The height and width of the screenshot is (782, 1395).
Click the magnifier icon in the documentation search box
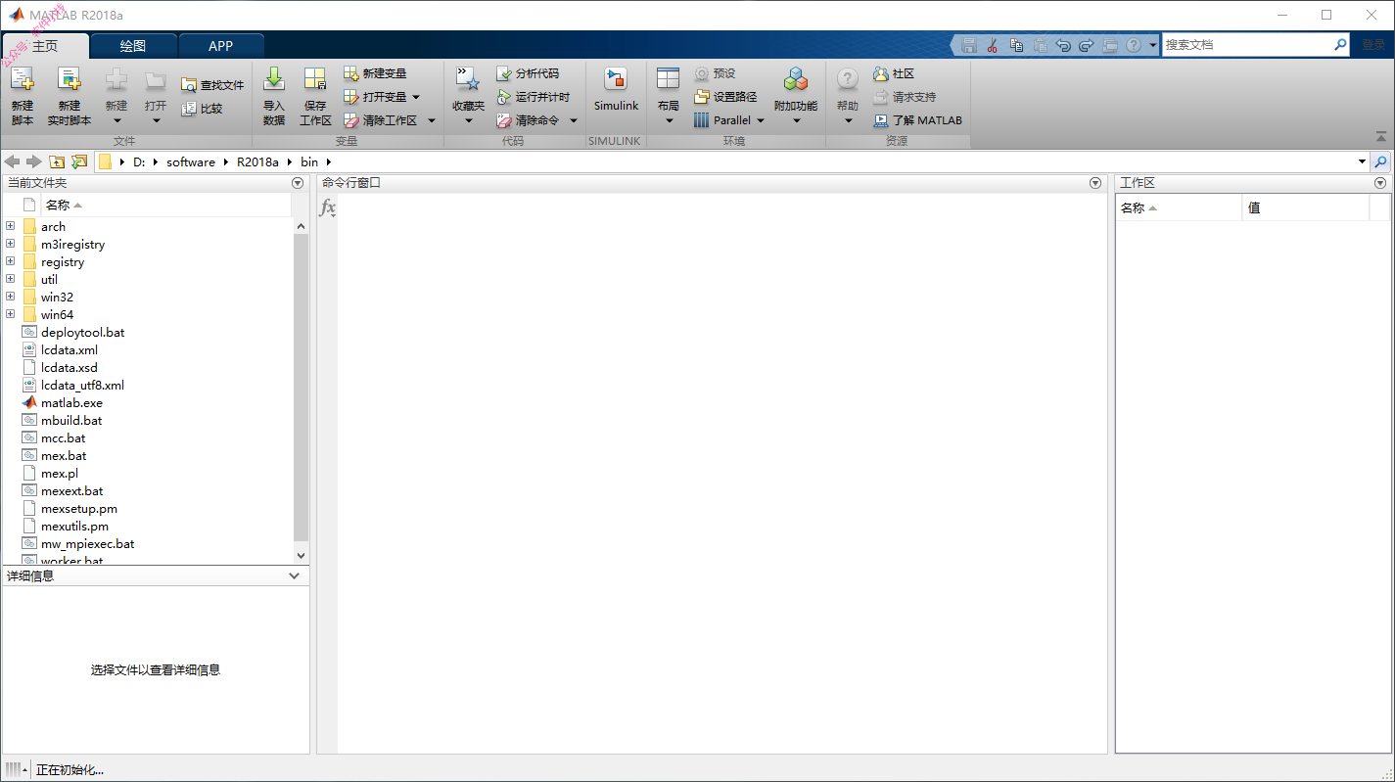pyautogui.click(x=1340, y=45)
